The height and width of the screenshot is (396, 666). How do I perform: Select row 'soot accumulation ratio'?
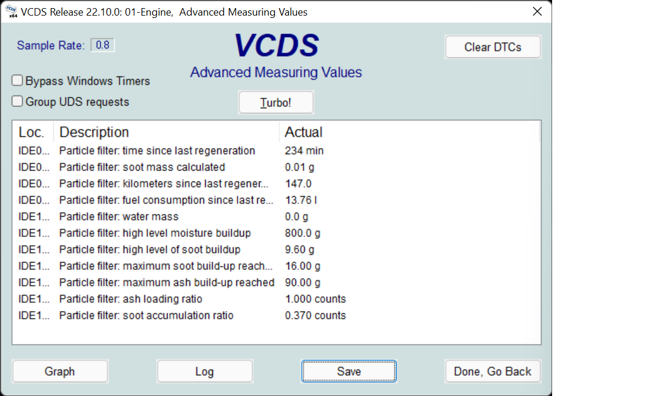276,316
